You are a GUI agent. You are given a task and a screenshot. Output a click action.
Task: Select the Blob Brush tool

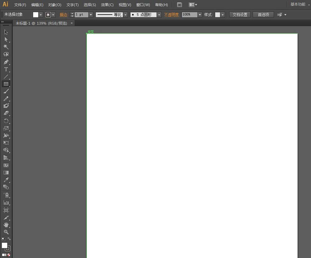click(6, 106)
